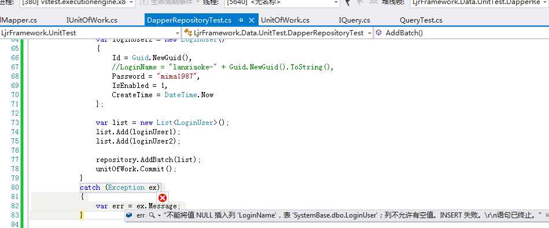Click the red error icon in the catch block
549x228 pixels.
(x=163, y=197)
